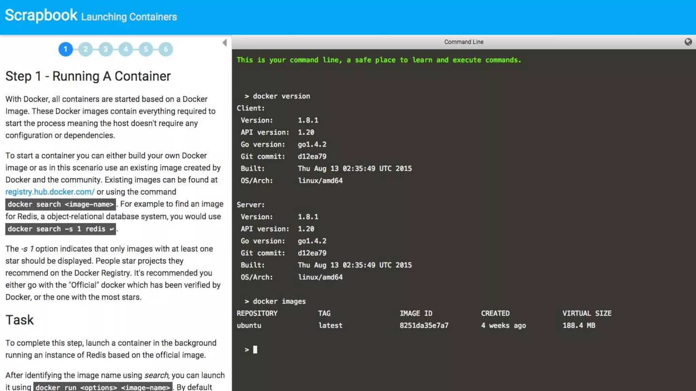
Task: Jump to step 4 circle
Action: pyautogui.click(x=126, y=49)
